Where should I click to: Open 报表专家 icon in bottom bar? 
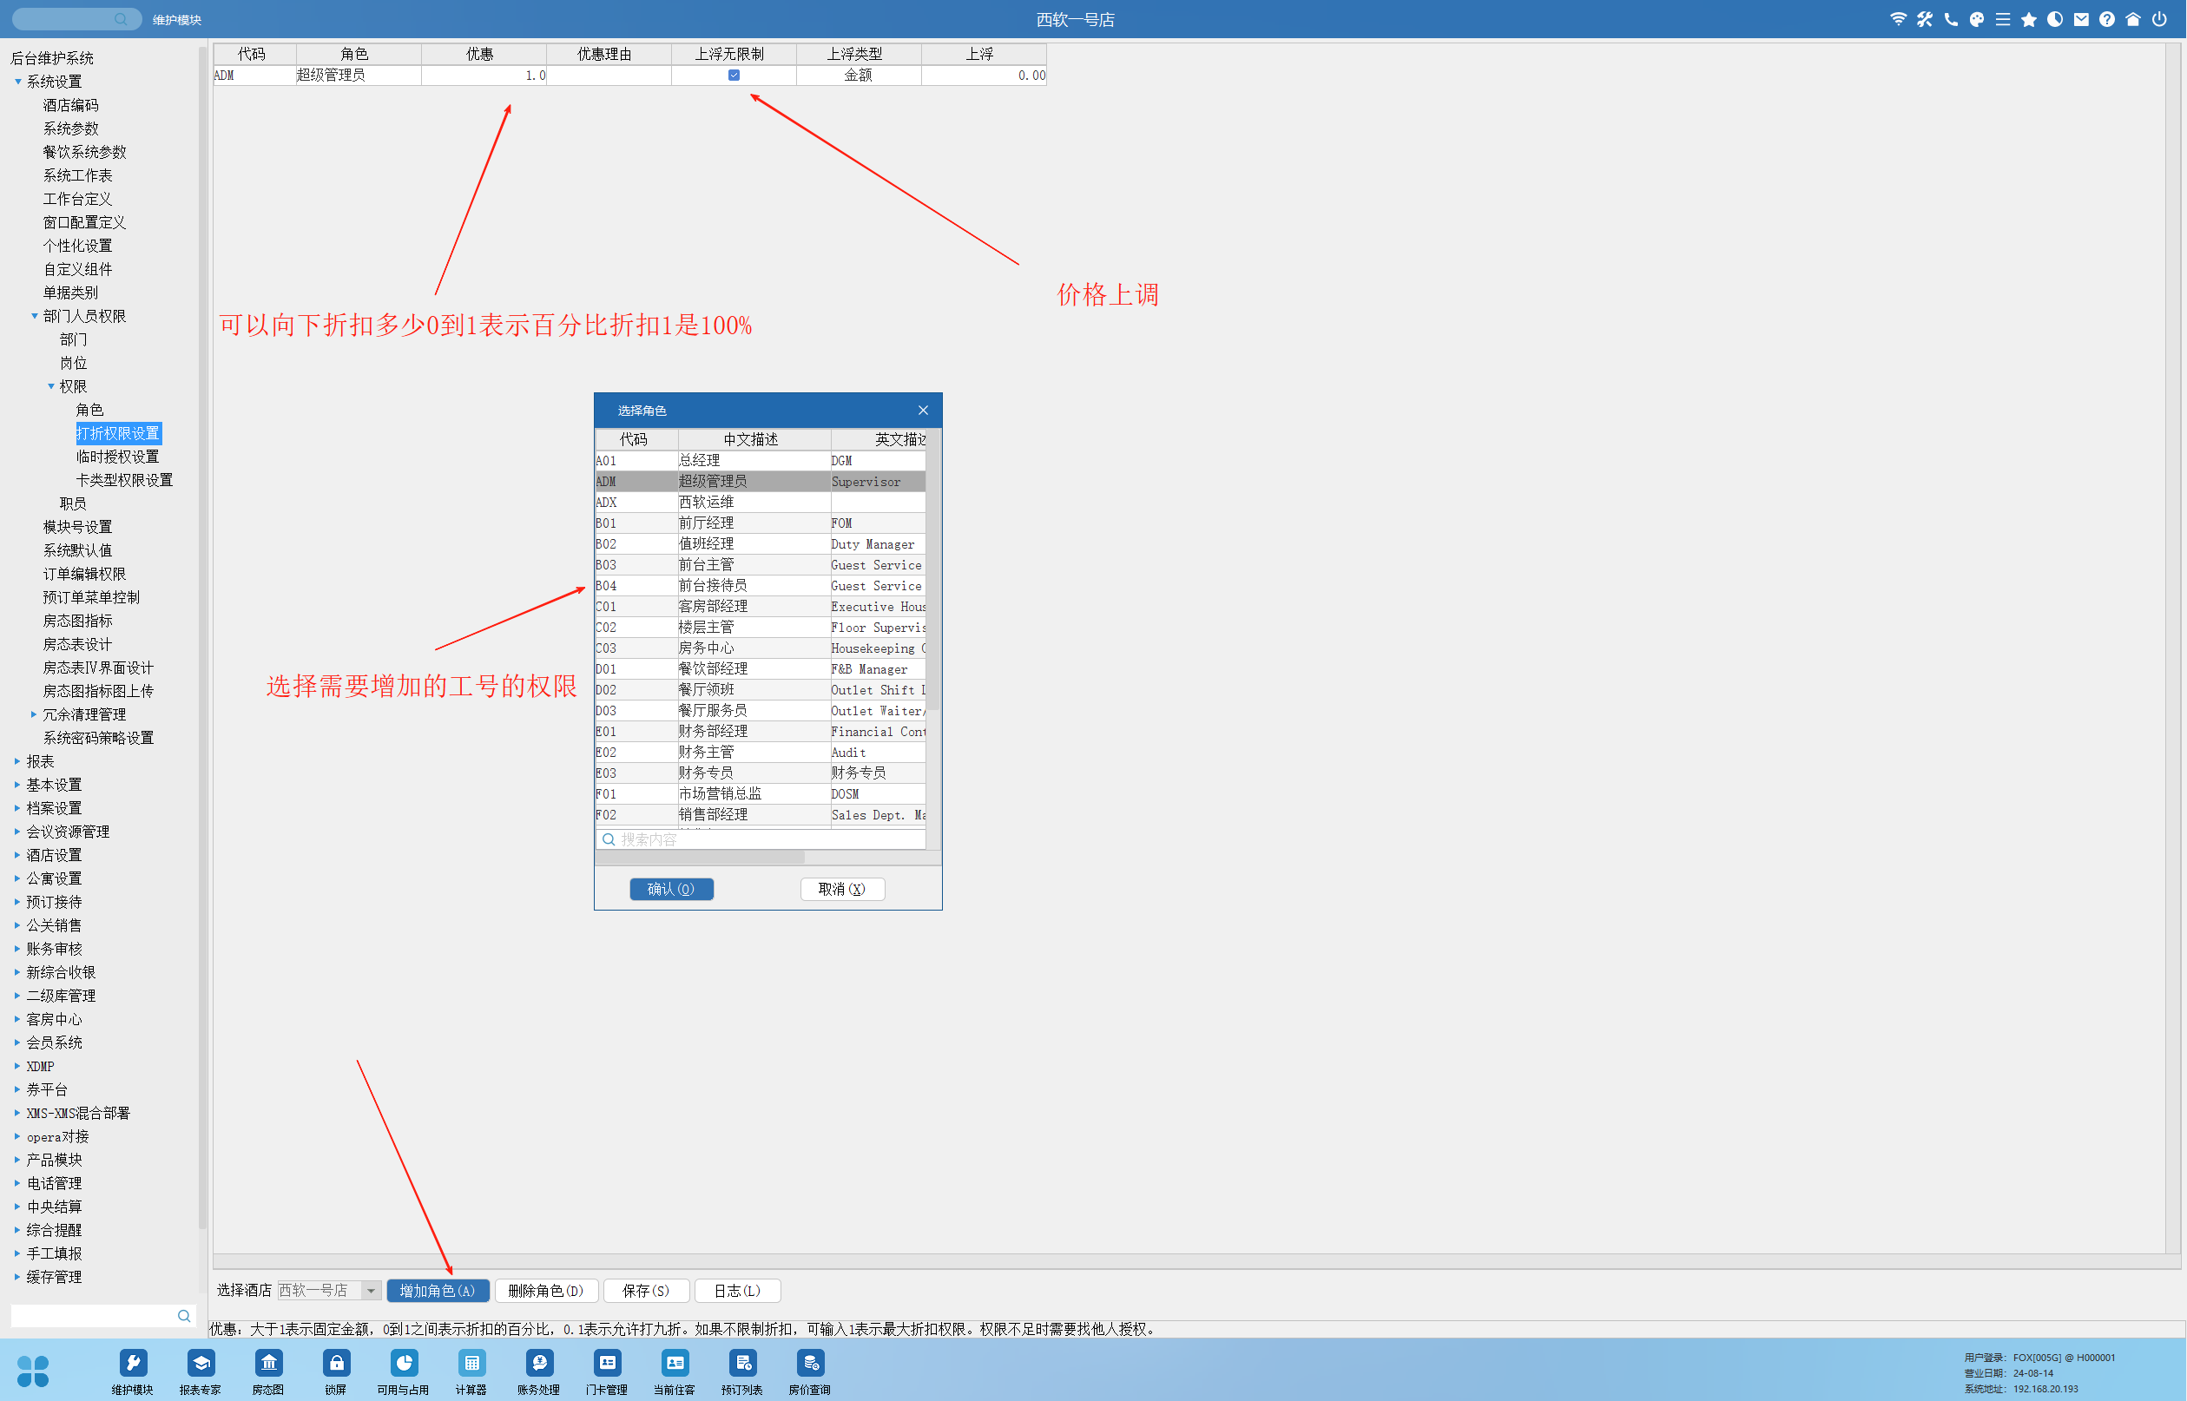201,1363
